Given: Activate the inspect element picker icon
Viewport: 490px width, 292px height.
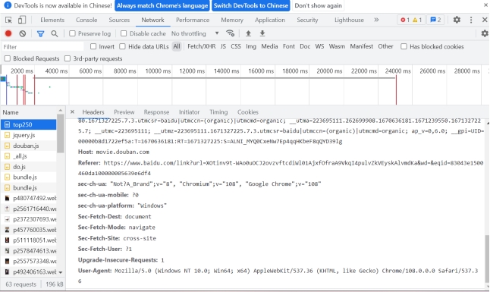Looking at the screenshot, I should point(8,20).
